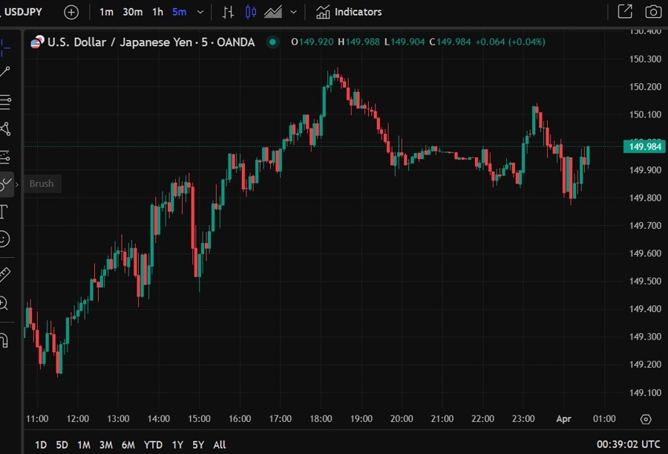Set range to 6M
The image size is (668, 454).
[x=128, y=445]
